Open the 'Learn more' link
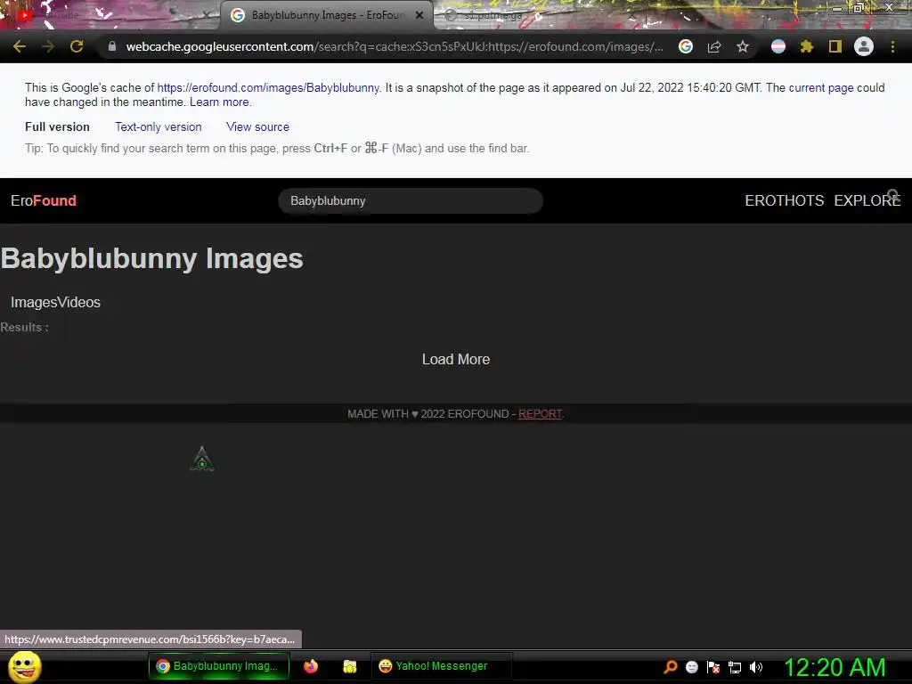Viewport: 912px width, 684px height. coord(219,102)
